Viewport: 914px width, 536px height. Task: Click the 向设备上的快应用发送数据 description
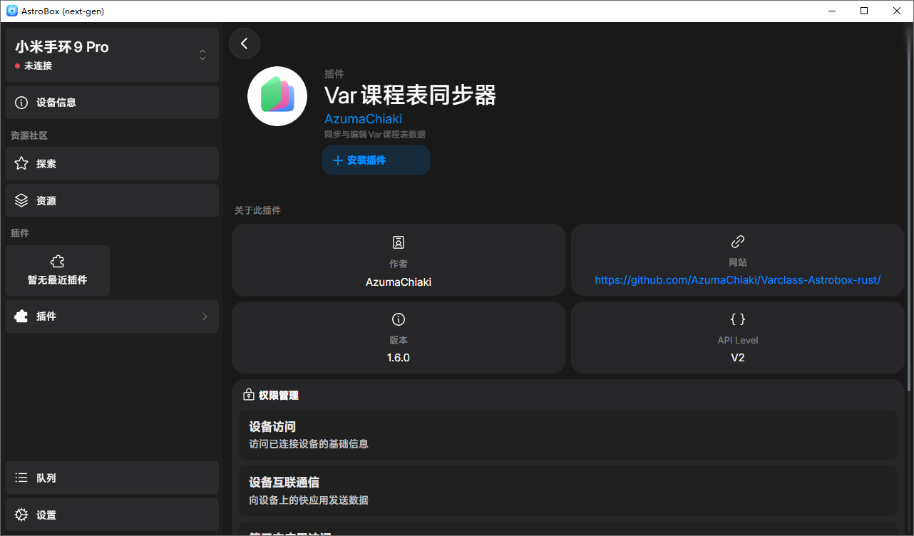[x=309, y=500]
